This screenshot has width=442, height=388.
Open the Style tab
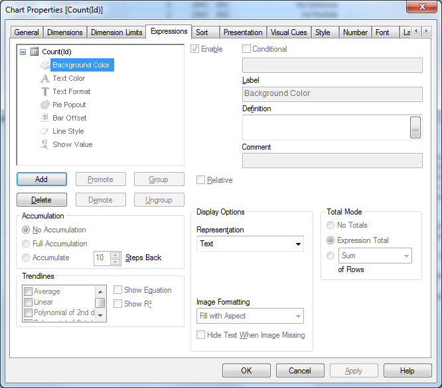click(x=325, y=32)
